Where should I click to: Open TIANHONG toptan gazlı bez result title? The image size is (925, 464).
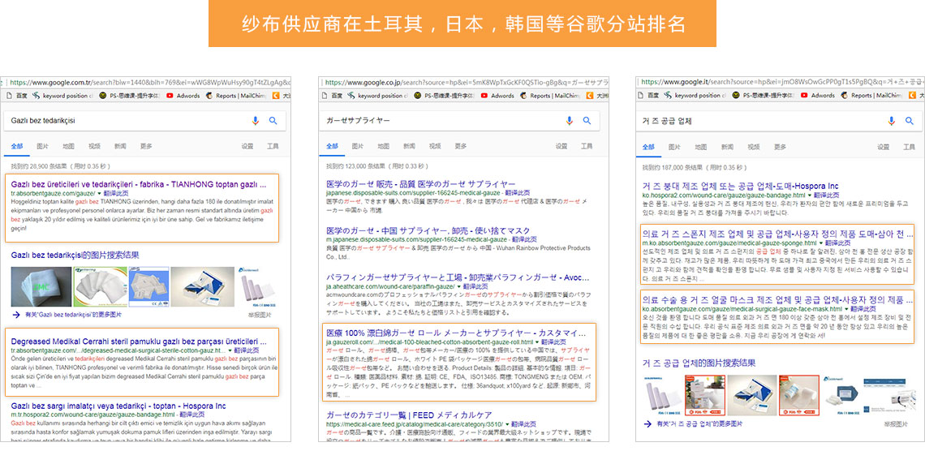point(138,185)
